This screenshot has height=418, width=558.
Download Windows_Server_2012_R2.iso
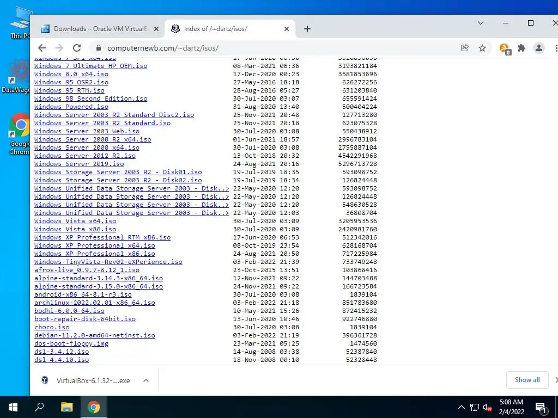[84, 156]
